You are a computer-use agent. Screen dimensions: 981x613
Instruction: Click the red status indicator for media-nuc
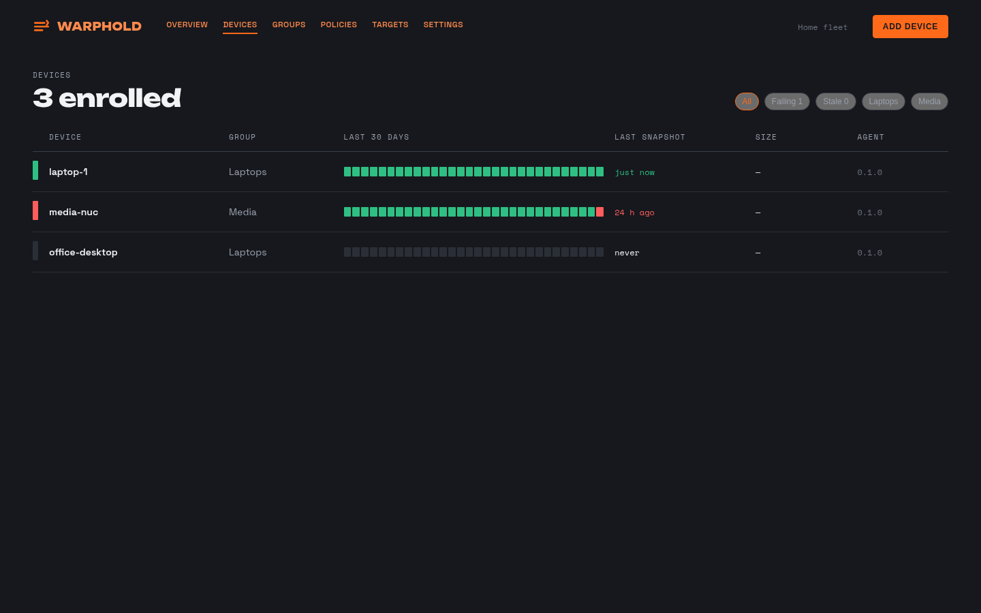[x=35, y=210]
